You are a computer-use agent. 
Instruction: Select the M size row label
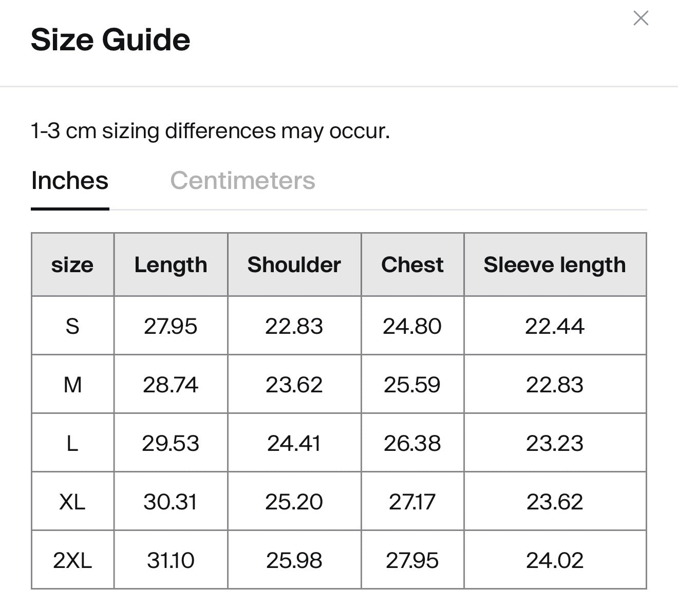pos(72,385)
